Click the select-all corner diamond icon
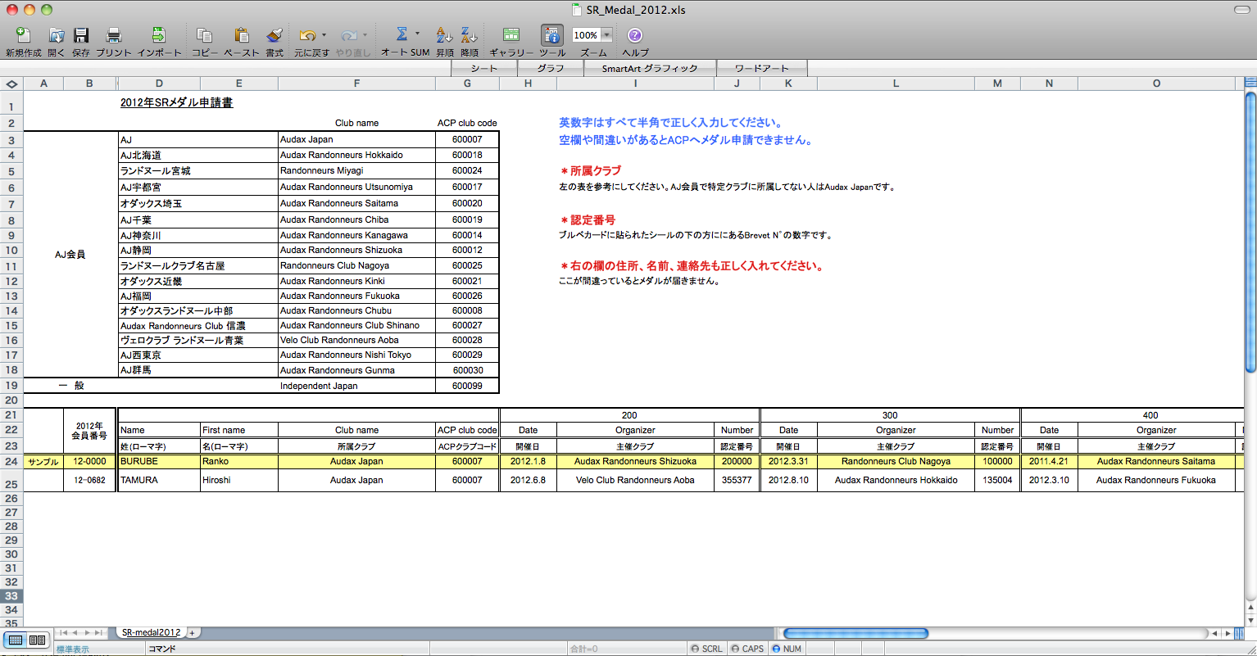 [11, 84]
